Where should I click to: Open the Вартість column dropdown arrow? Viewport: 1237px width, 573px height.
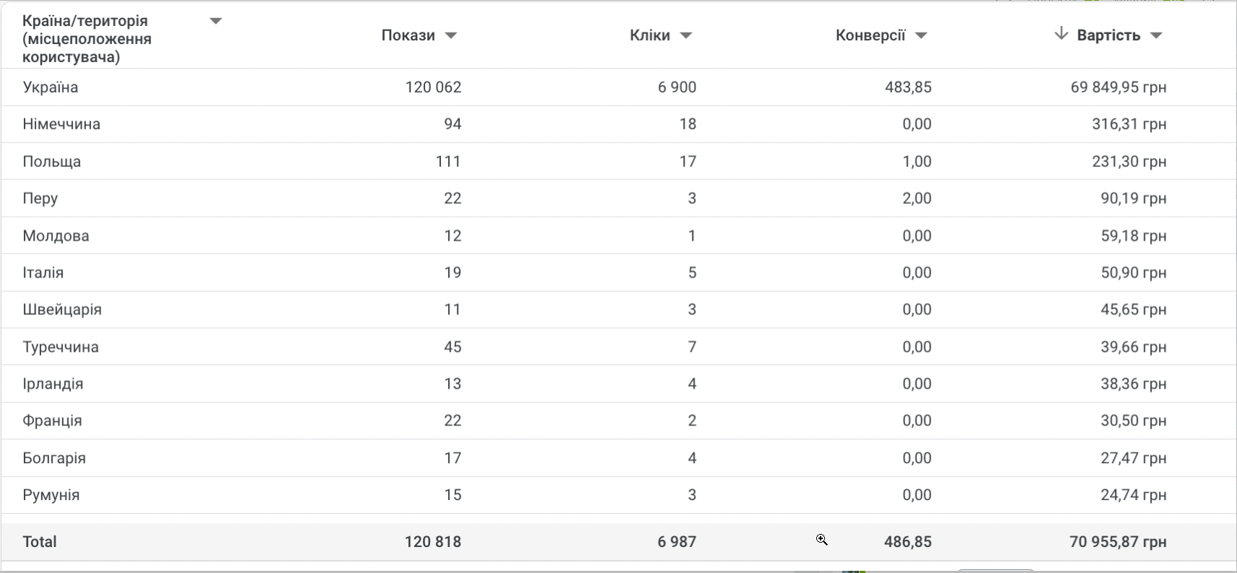1156,35
